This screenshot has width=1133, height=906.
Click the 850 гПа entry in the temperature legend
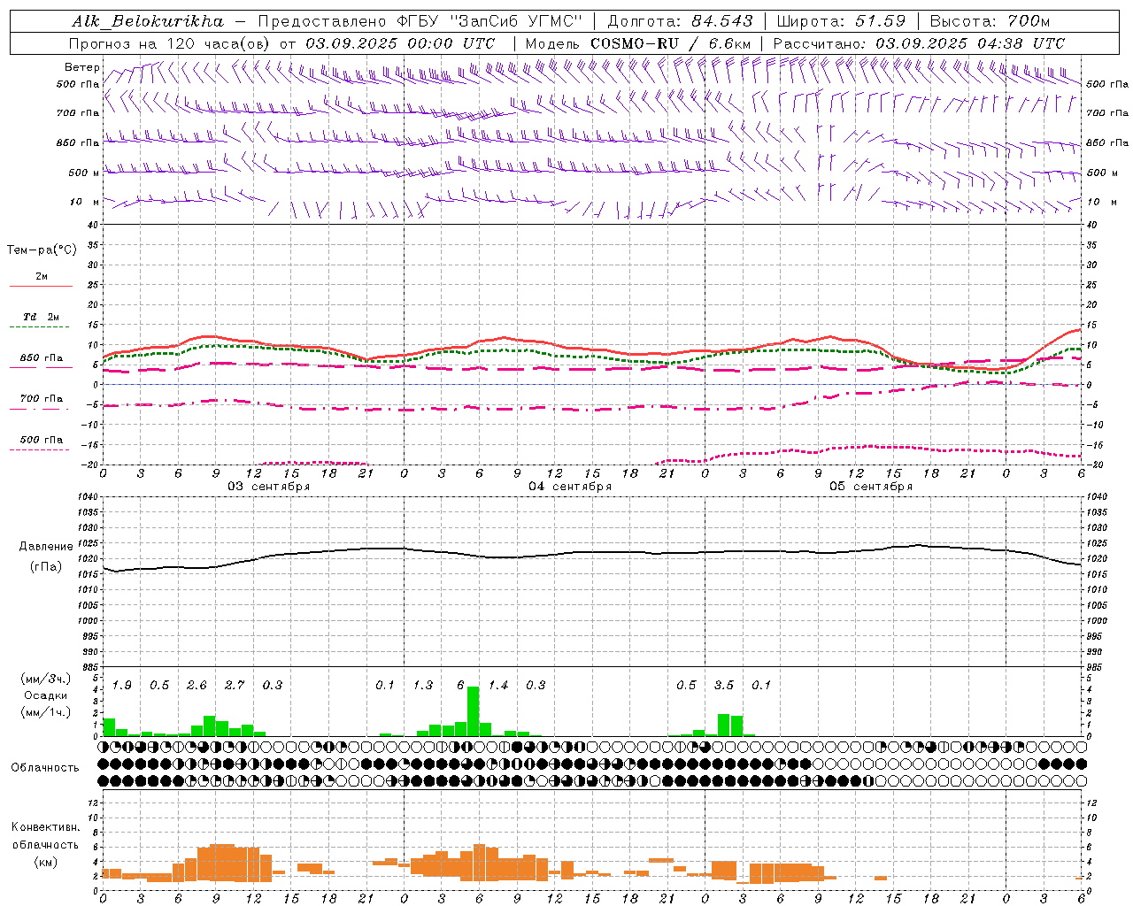42,358
